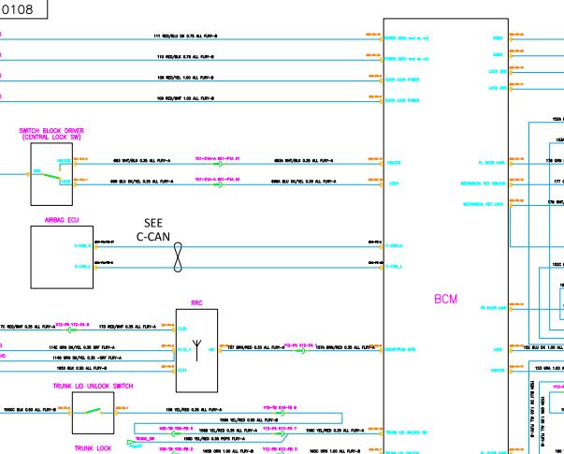
Task: Click the Trunk Lid Unlock Switch component box
Action: [94, 413]
